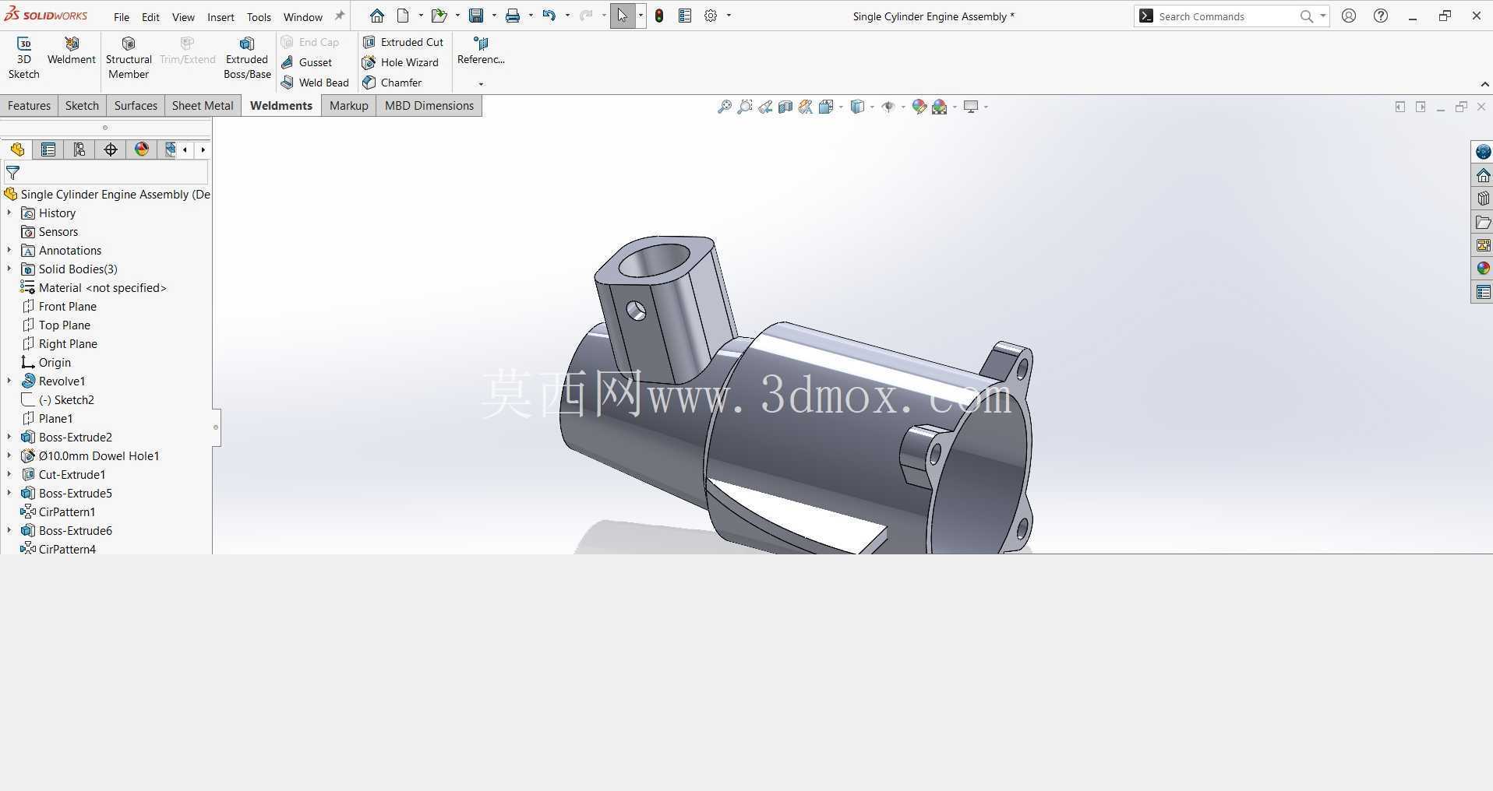Switch to the ConfigurationManager tab
This screenshot has height=791, width=1493.
[x=79, y=149]
